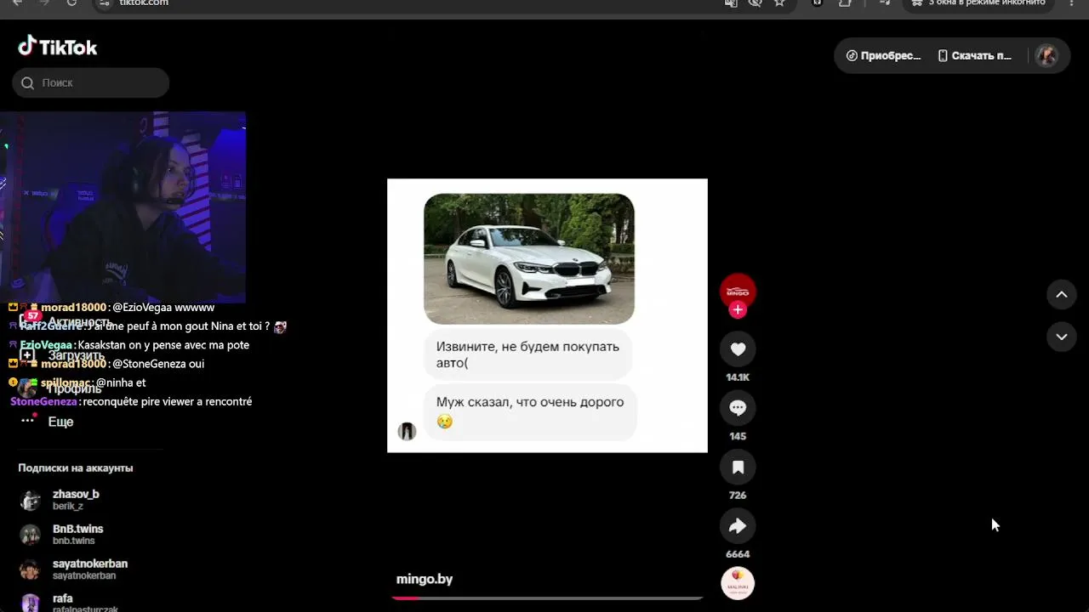Click 'Подписки на аккаунты' heading

click(76, 467)
